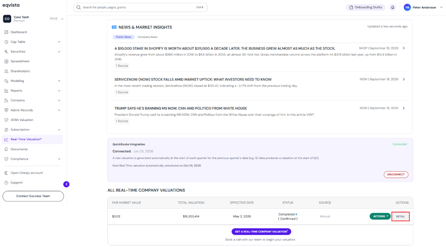The width and height of the screenshot is (446, 247).
Task: Open Trump banning MS NOW headline
Action: point(180,109)
